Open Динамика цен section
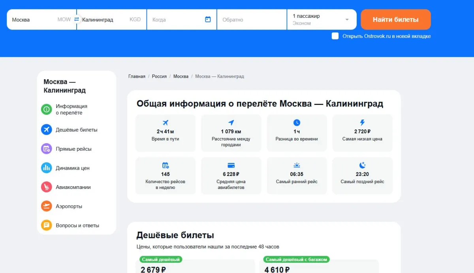 coord(73,168)
